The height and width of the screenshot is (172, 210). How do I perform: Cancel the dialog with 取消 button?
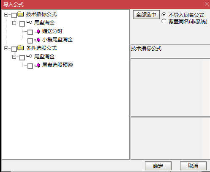[x=193, y=166]
